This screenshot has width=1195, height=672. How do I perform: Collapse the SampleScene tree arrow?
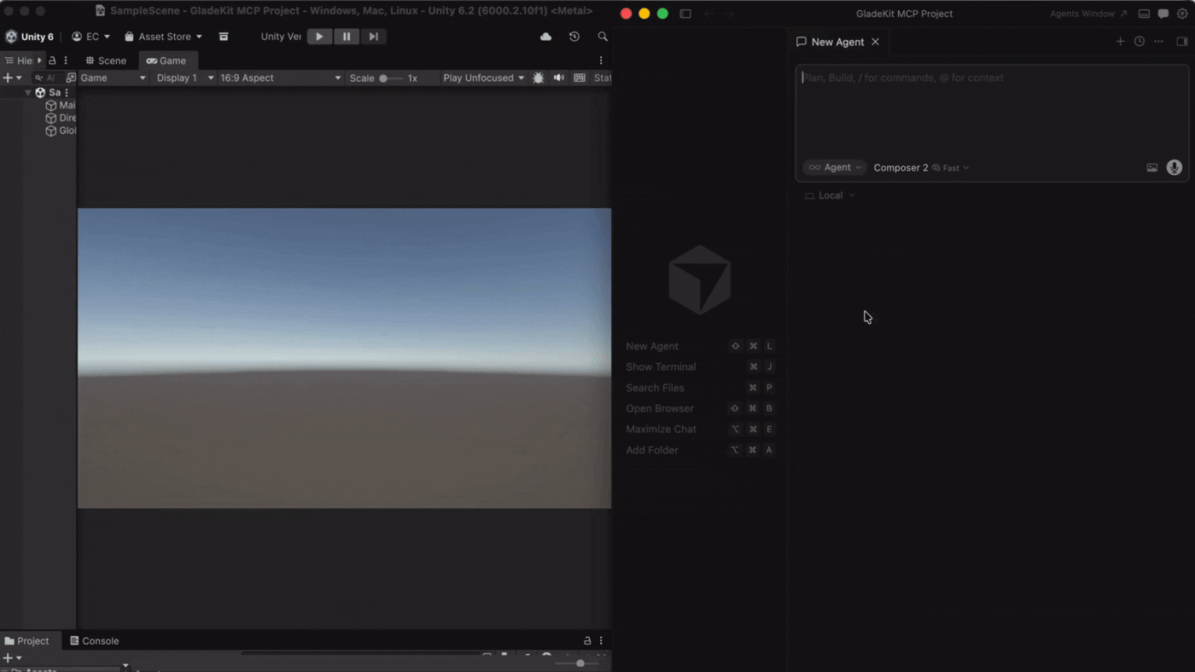28,92
